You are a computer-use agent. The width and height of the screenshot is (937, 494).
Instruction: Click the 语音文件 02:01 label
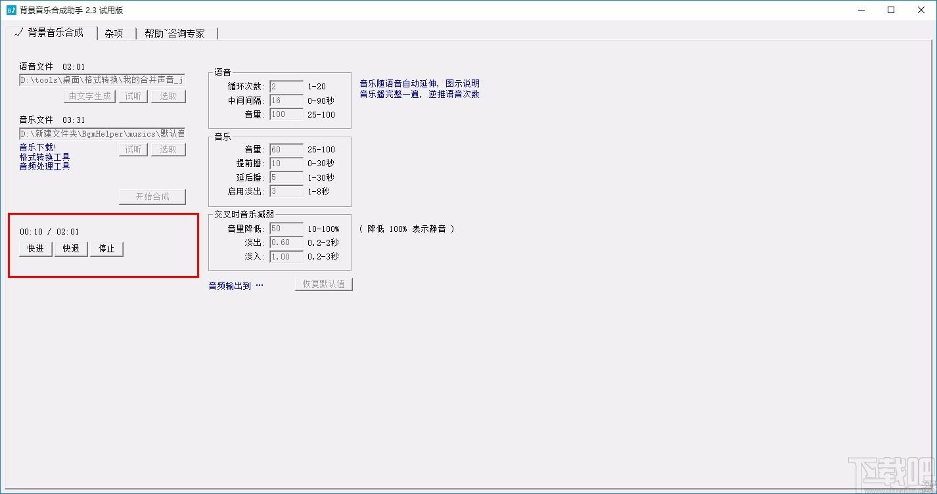pos(52,66)
